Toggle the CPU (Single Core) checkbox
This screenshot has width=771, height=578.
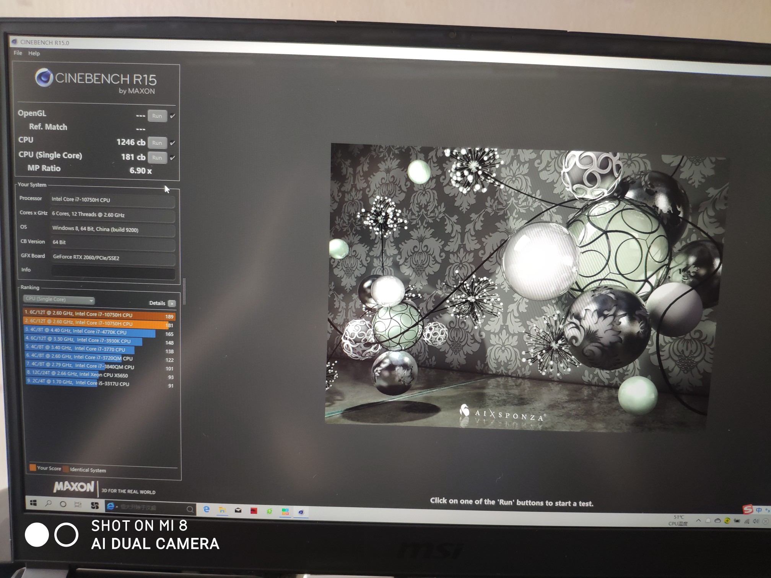coord(172,157)
